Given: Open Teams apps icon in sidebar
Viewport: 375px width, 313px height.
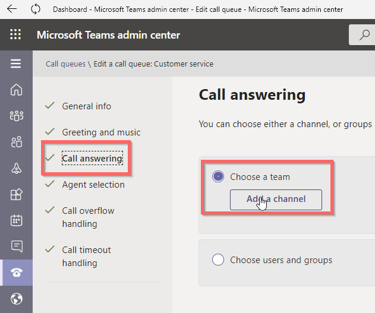Looking at the screenshot, I should (17, 194).
